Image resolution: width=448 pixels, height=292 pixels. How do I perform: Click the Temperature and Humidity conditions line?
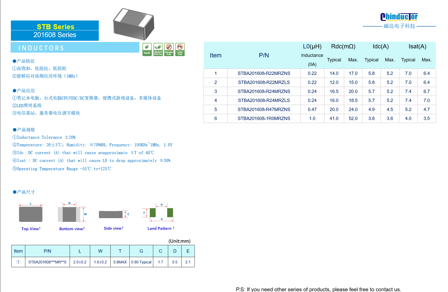tap(92, 145)
